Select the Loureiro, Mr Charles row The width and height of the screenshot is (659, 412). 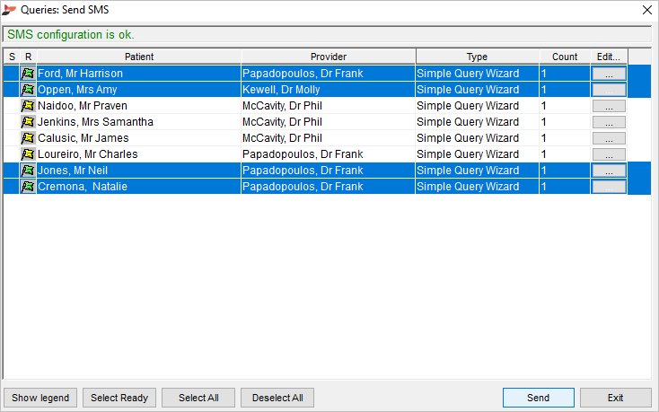[x=315, y=154]
